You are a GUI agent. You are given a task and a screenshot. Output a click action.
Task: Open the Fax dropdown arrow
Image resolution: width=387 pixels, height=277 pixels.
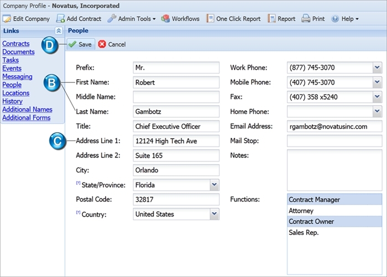pos(377,97)
